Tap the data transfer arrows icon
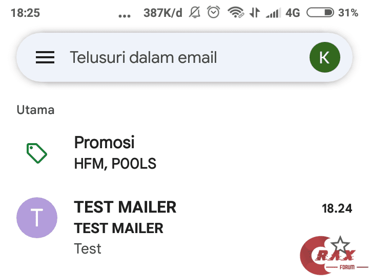The height and width of the screenshot is (276, 369). coord(255,13)
